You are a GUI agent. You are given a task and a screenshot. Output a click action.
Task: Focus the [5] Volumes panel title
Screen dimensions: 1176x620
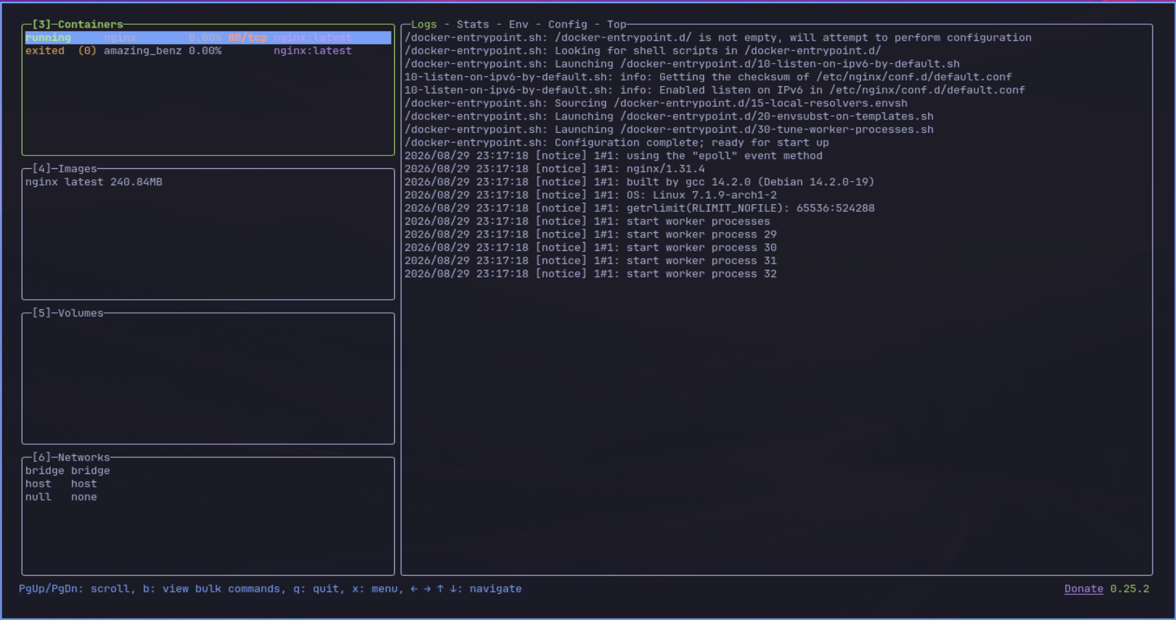68,313
